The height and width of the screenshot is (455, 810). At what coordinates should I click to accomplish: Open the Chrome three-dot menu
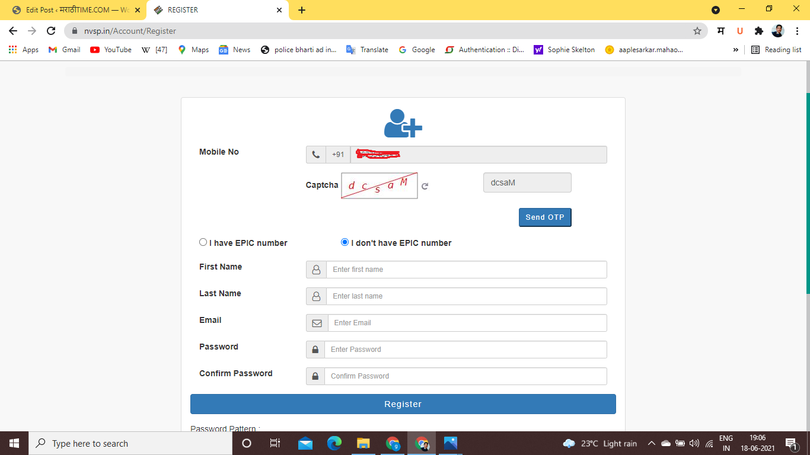click(x=796, y=31)
